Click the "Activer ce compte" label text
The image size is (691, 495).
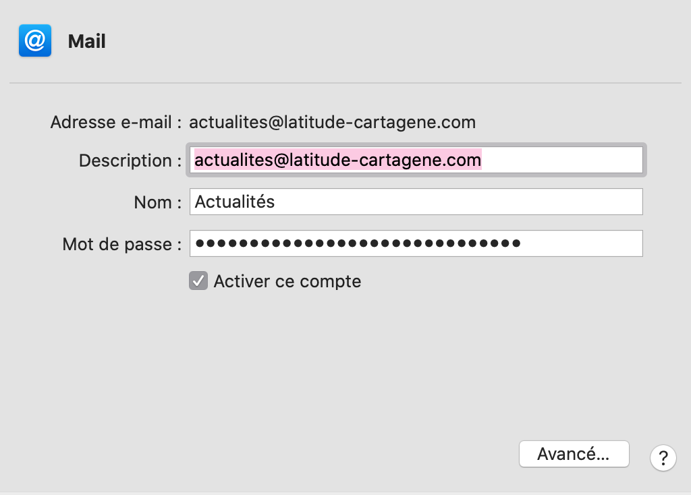(x=287, y=281)
